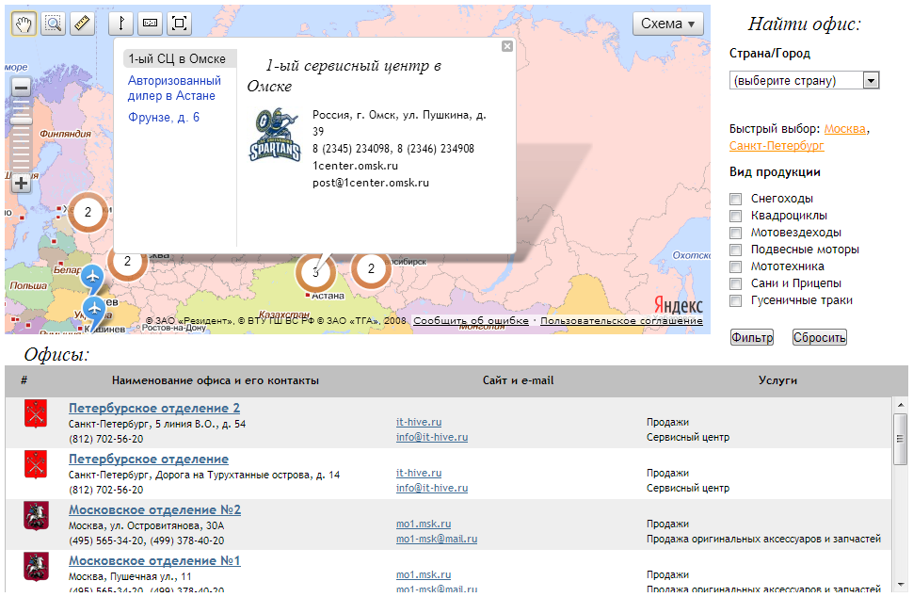Zoom out with the minus button

[21, 88]
